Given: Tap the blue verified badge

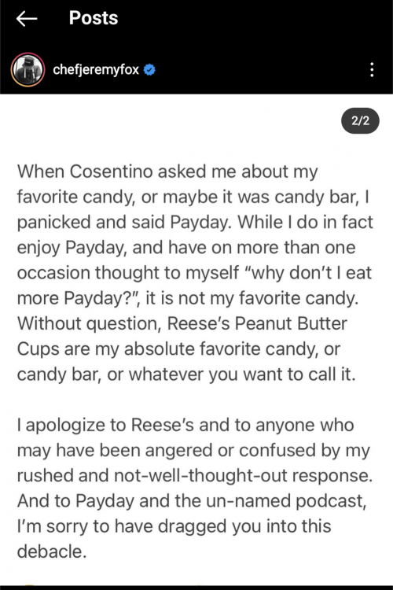Looking at the screenshot, I should (149, 69).
